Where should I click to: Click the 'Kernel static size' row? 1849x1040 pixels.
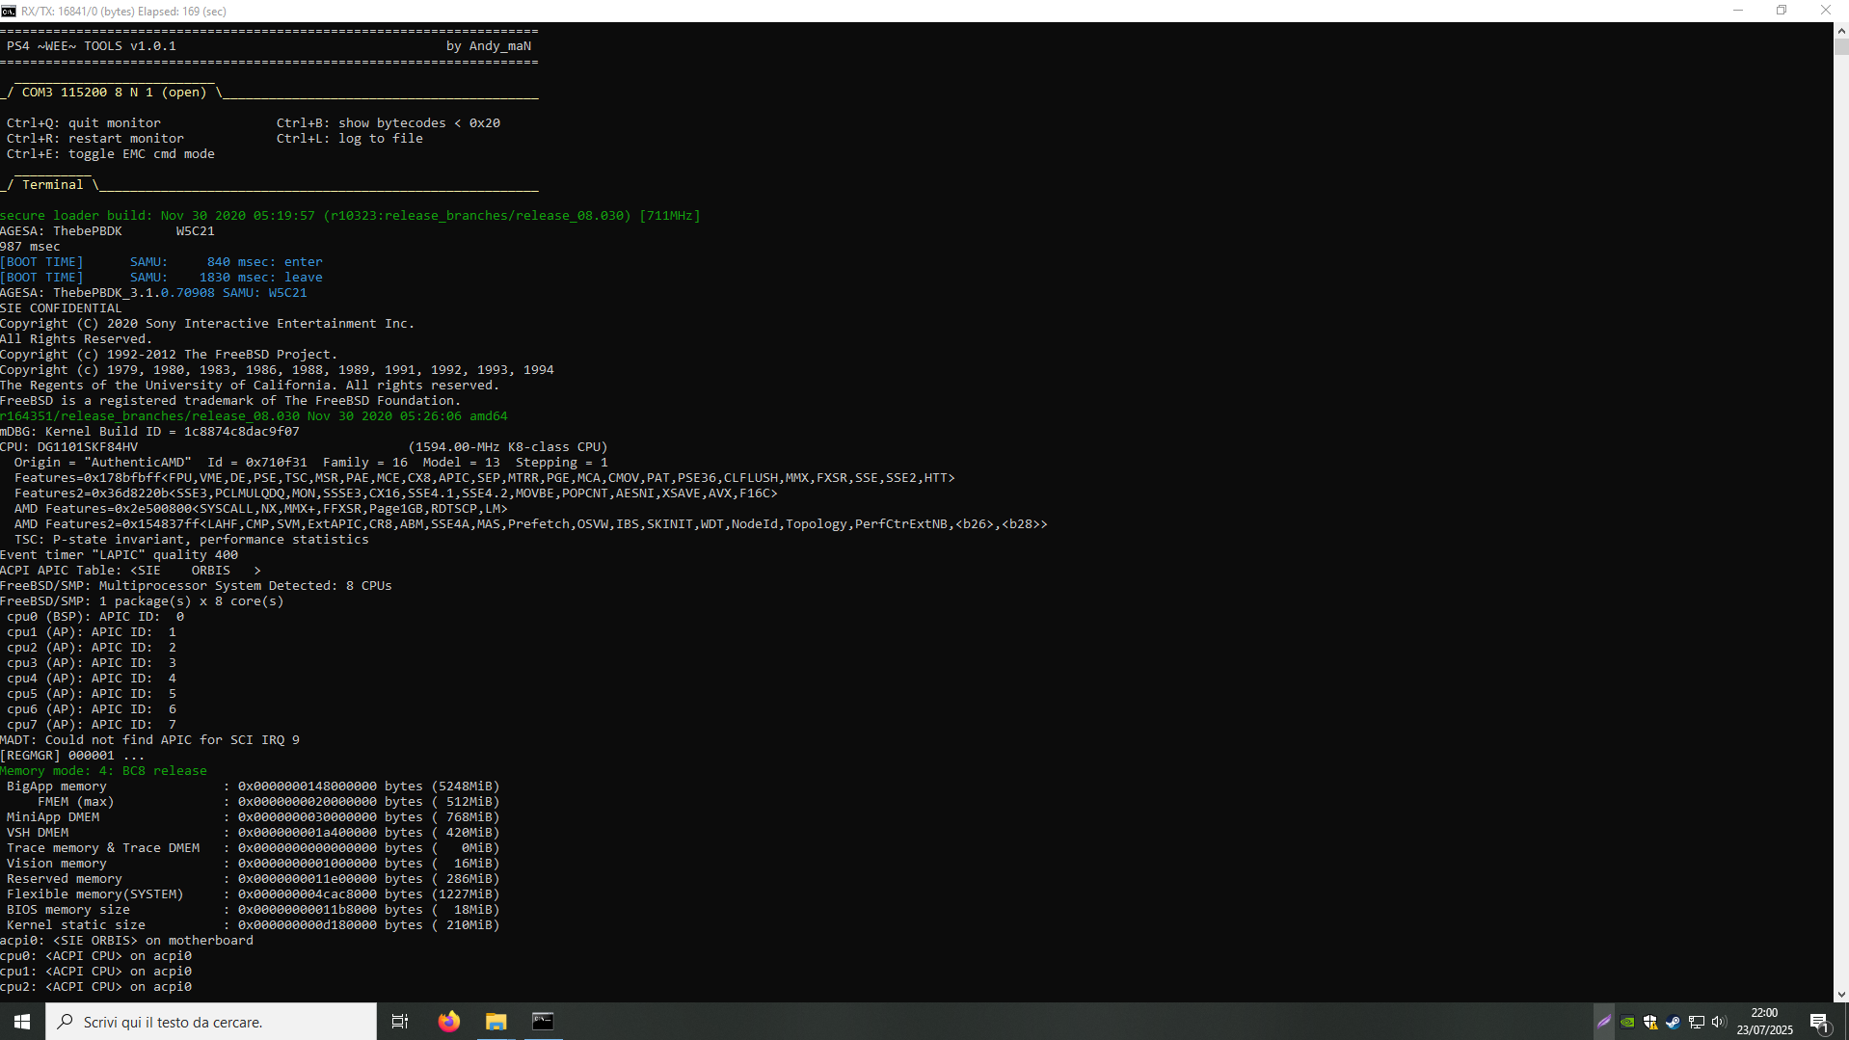point(254,925)
